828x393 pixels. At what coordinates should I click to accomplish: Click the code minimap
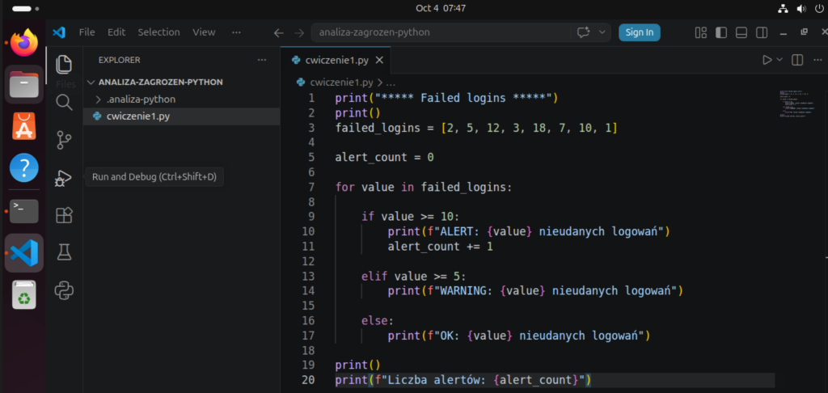pos(796,104)
